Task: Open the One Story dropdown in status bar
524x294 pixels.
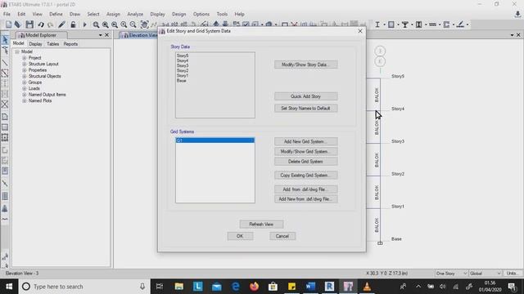Action: click(451, 274)
